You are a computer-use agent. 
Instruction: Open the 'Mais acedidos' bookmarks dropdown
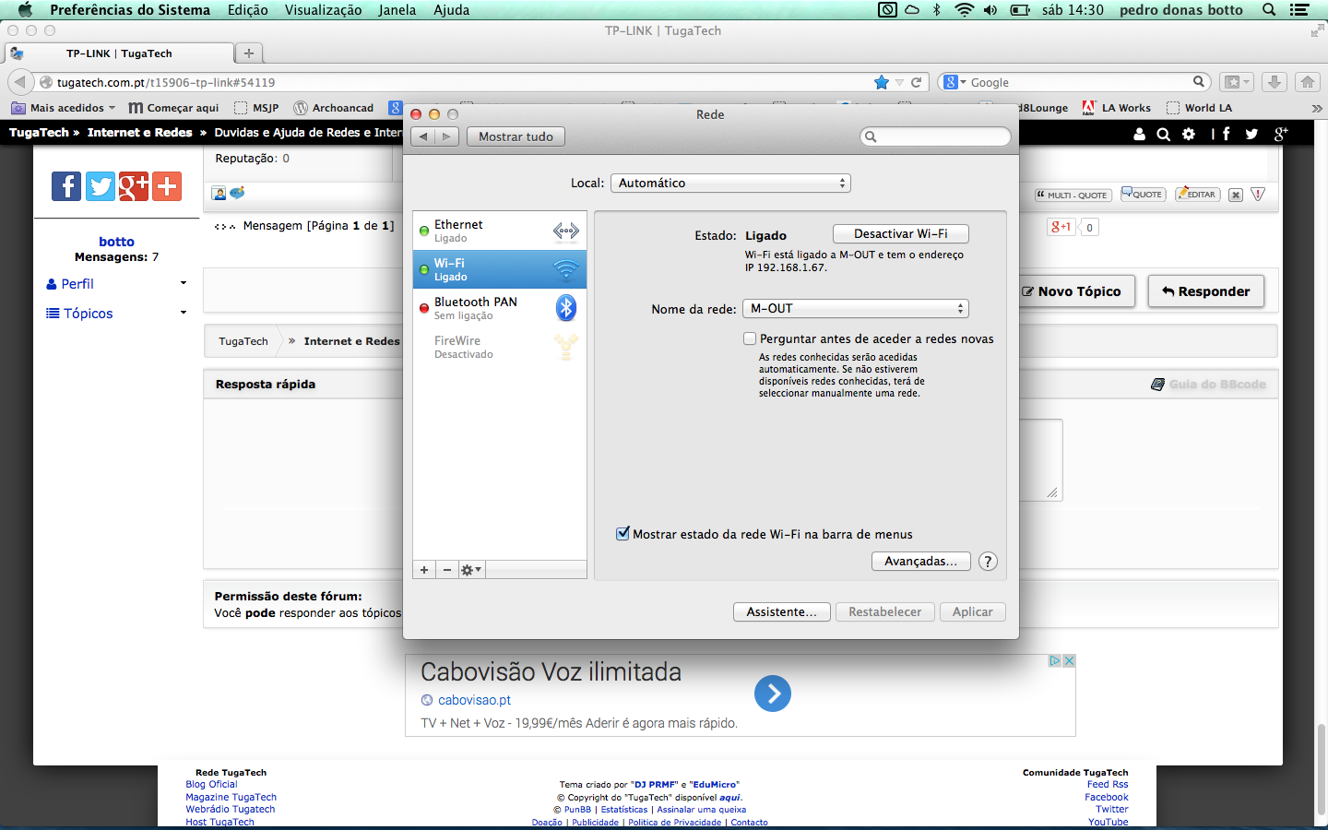pyautogui.click(x=64, y=108)
